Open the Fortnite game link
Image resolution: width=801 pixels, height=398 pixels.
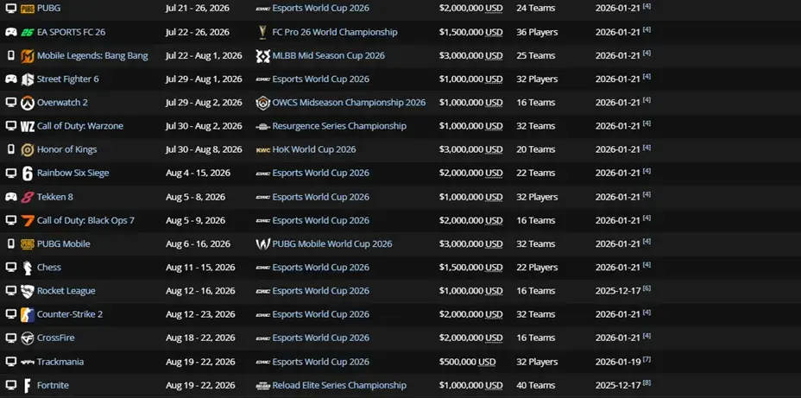click(53, 385)
